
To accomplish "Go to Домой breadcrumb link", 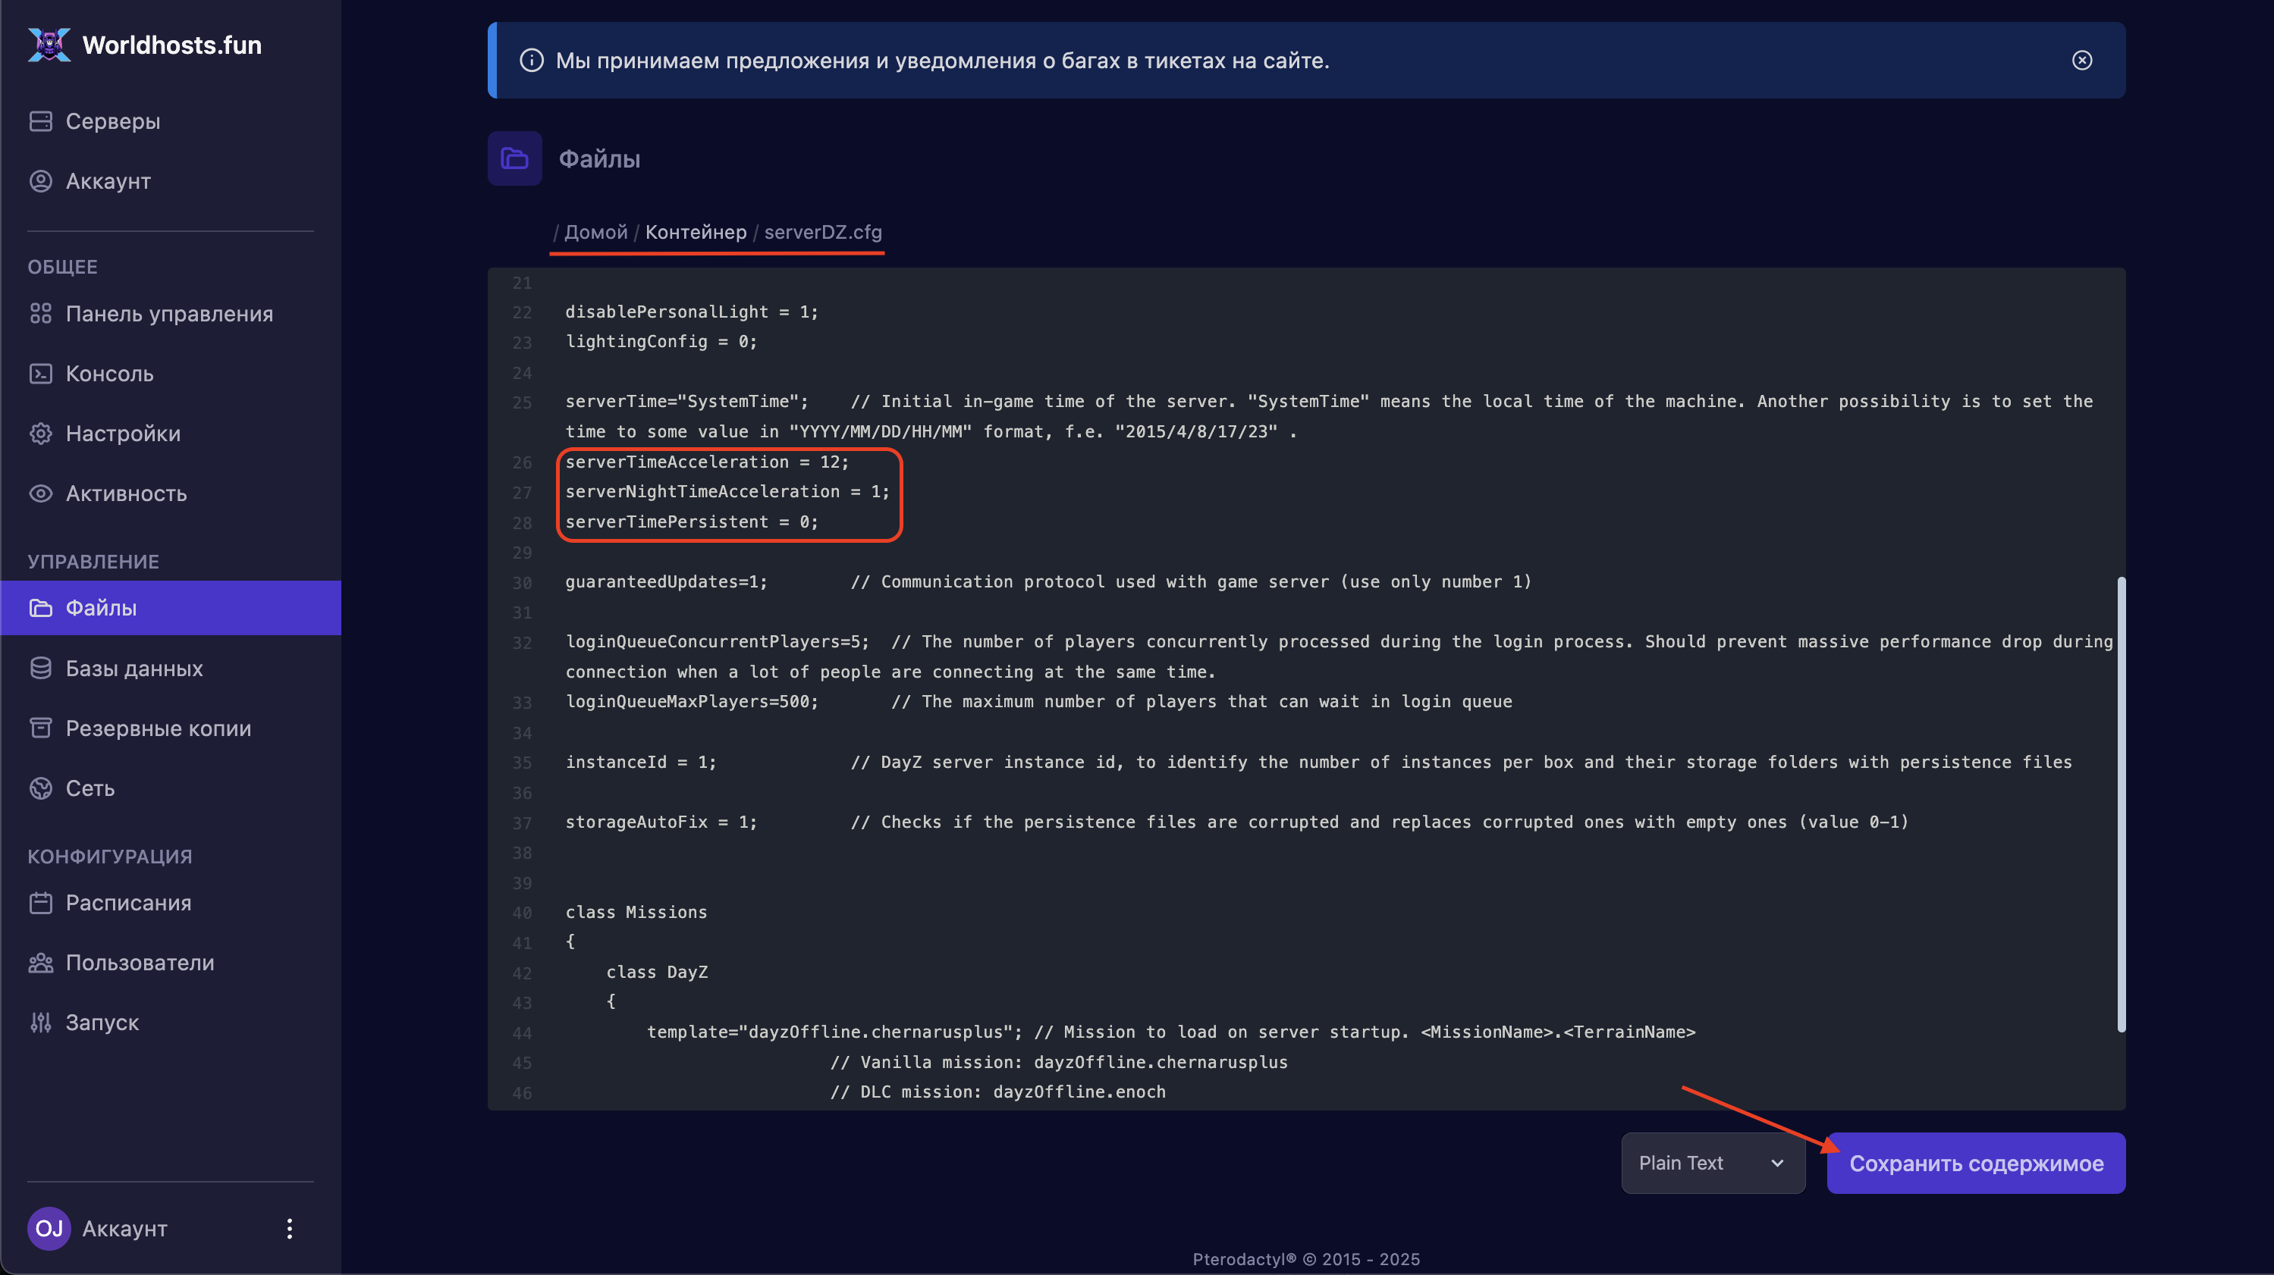I will point(595,232).
